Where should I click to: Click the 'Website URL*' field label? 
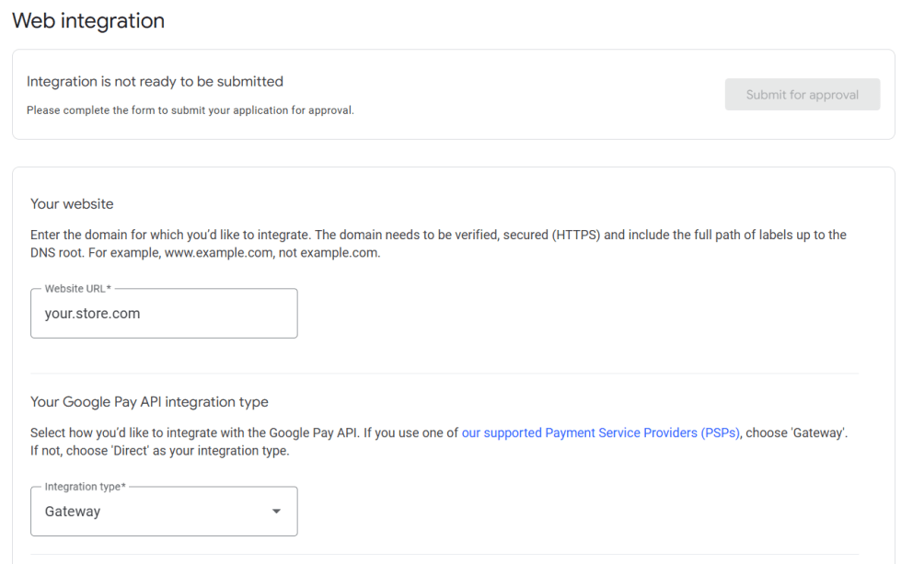[77, 289]
